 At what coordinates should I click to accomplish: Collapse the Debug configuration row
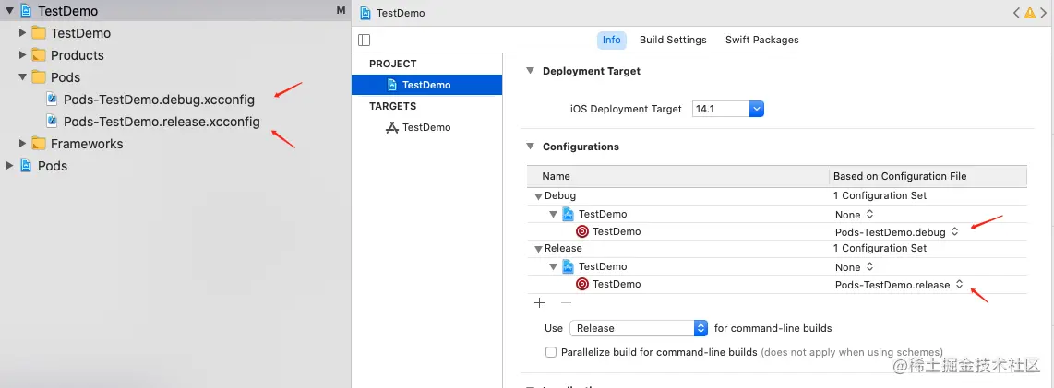coord(538,196)
